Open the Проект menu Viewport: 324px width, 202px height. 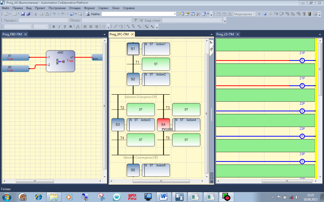coord(40,8)
